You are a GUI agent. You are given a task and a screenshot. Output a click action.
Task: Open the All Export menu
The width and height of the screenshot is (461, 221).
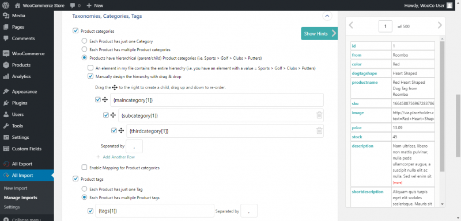[22, 164]
